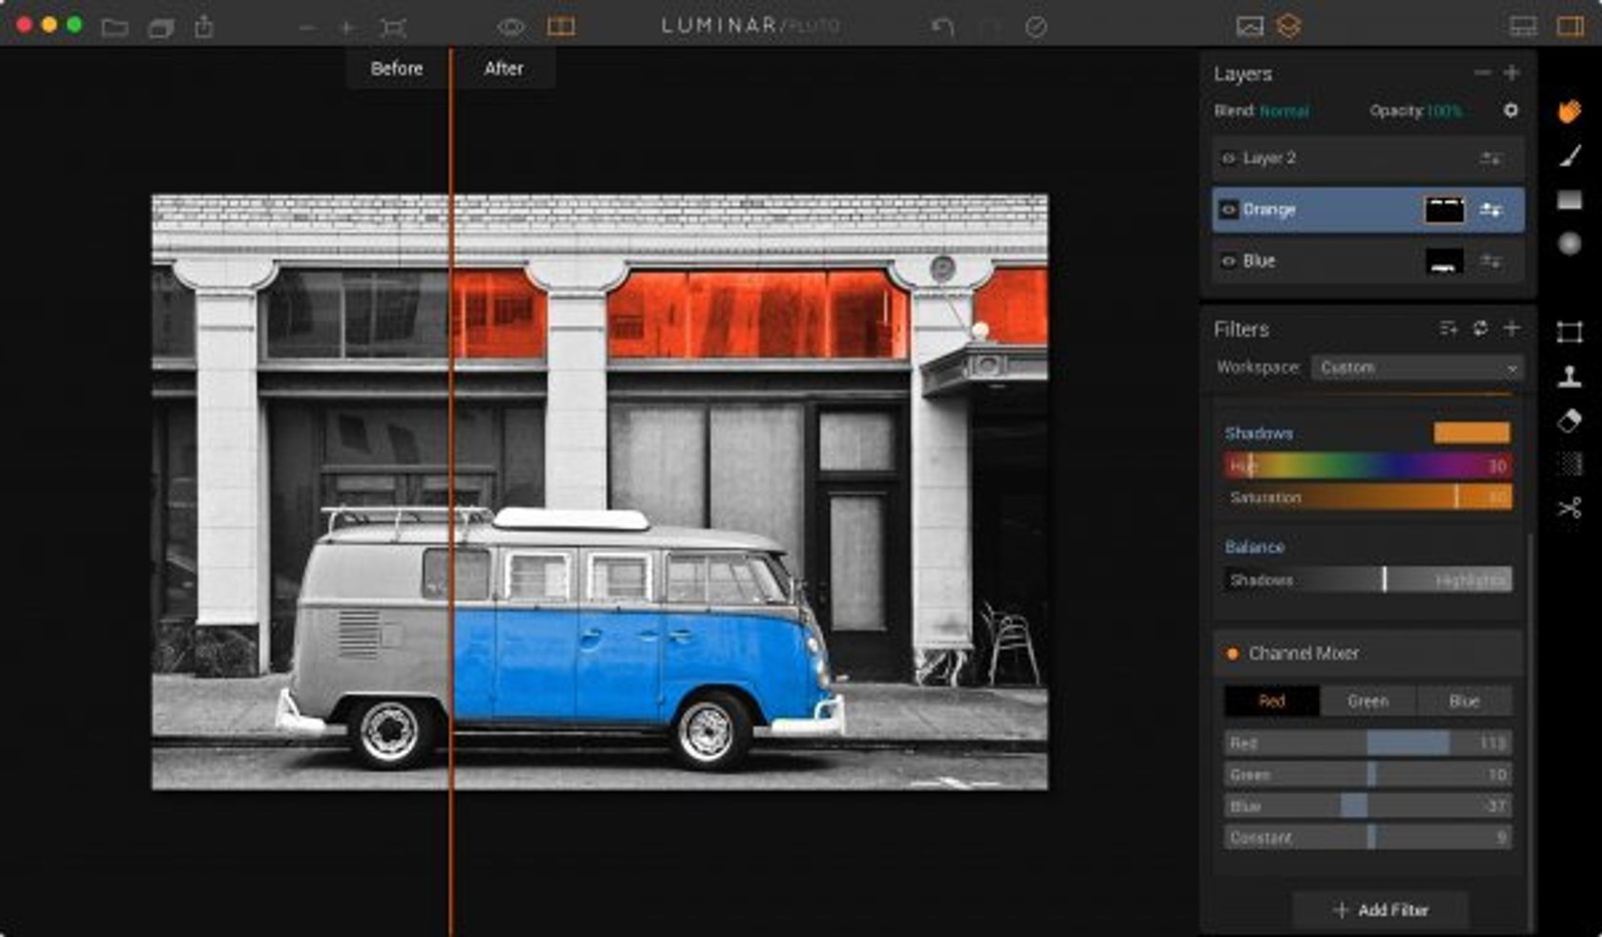Viewport: 1602px width, 937px height.
Task: Select the Hand tool in the right toolbar
Action: coord(1569,110)
